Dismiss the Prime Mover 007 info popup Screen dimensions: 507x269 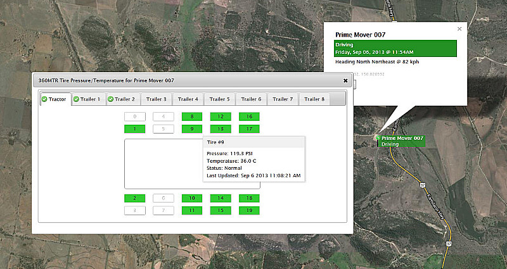pyautogui.click(x=459, y=28)
